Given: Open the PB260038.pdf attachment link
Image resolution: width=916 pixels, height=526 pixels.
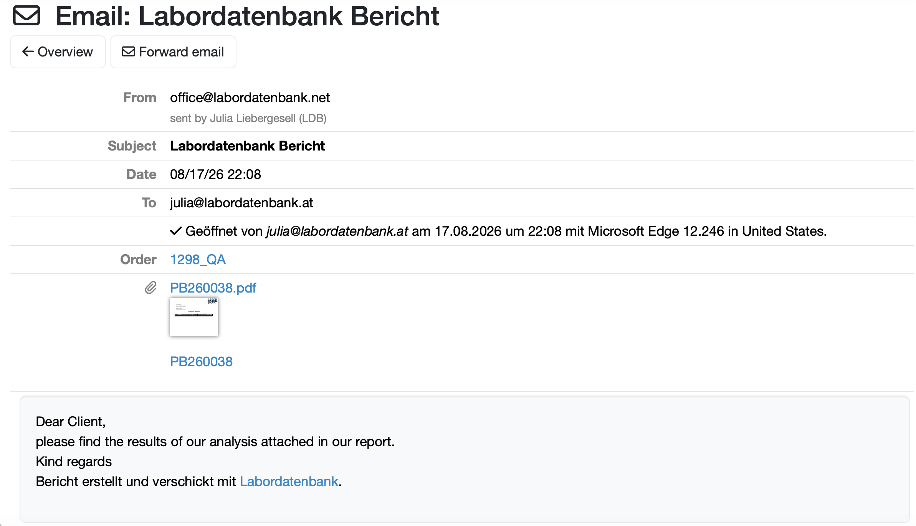Looking at the screenshot, I should [213, 288].
